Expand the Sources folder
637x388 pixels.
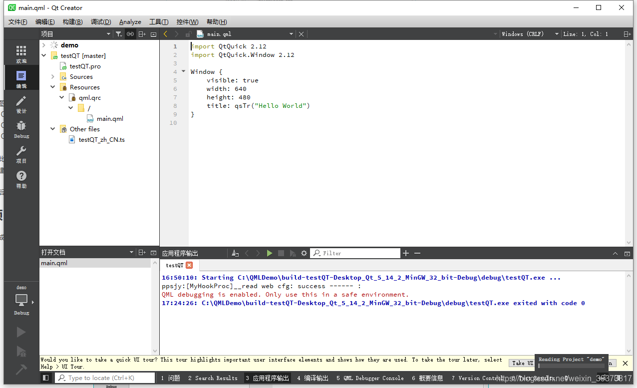tap(53, 76)
